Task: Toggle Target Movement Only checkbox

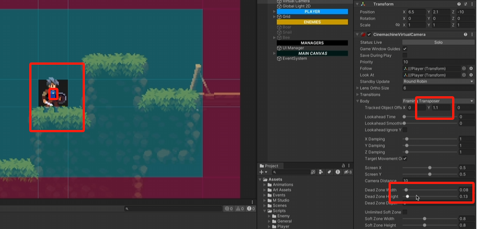Action: coord(405,159)
